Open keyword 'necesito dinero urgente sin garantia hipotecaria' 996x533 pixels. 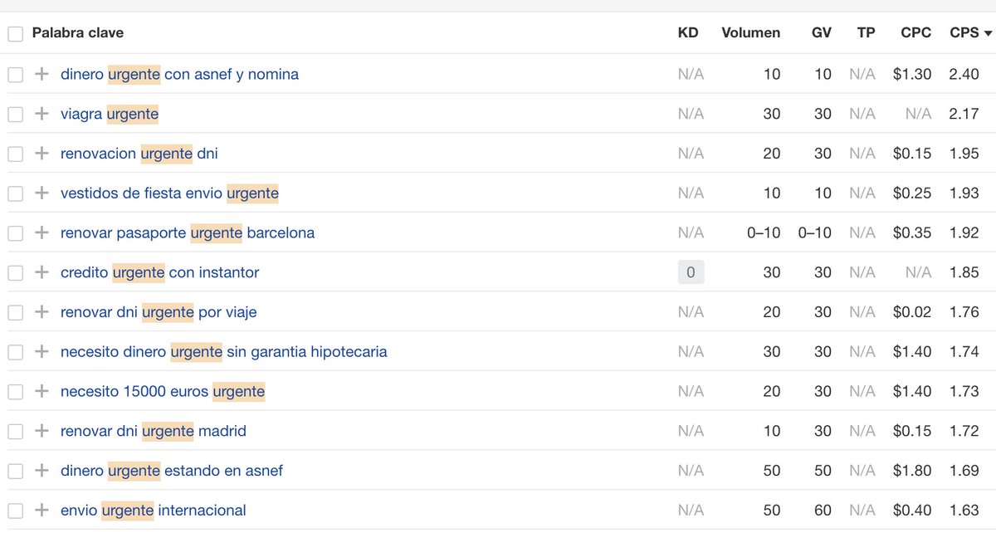tap(224, 352)
